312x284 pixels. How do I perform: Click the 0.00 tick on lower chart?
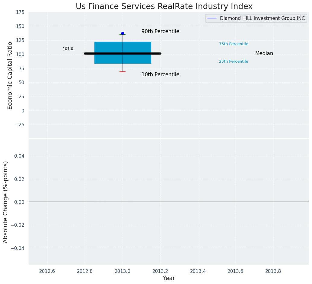[x=20, y=202]
